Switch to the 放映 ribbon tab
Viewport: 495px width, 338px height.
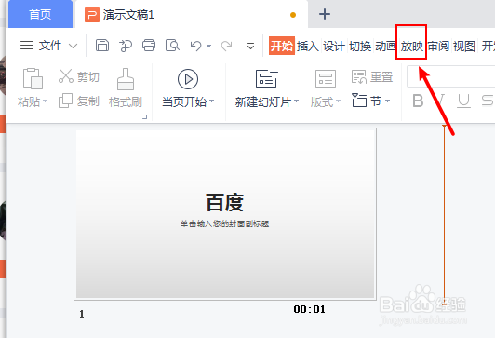point(411,47)
